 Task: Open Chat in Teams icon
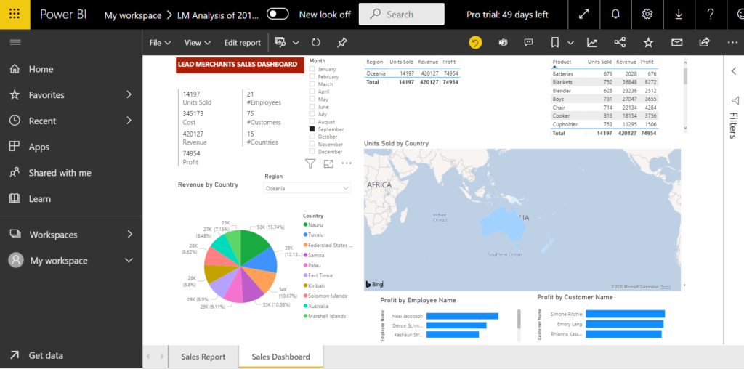coord(502,43)
